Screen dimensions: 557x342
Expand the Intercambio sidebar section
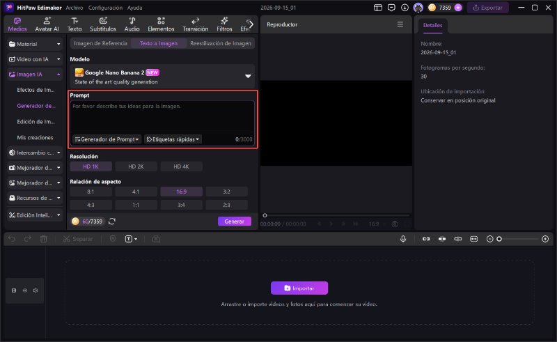point(34,153)
